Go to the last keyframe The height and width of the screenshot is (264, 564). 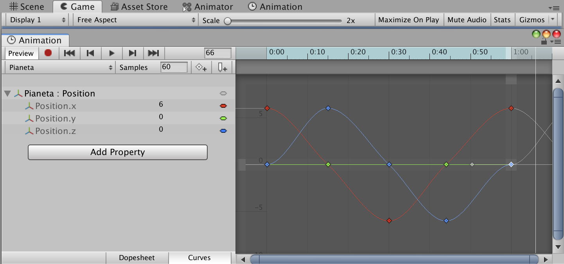(x=154, y=53)
